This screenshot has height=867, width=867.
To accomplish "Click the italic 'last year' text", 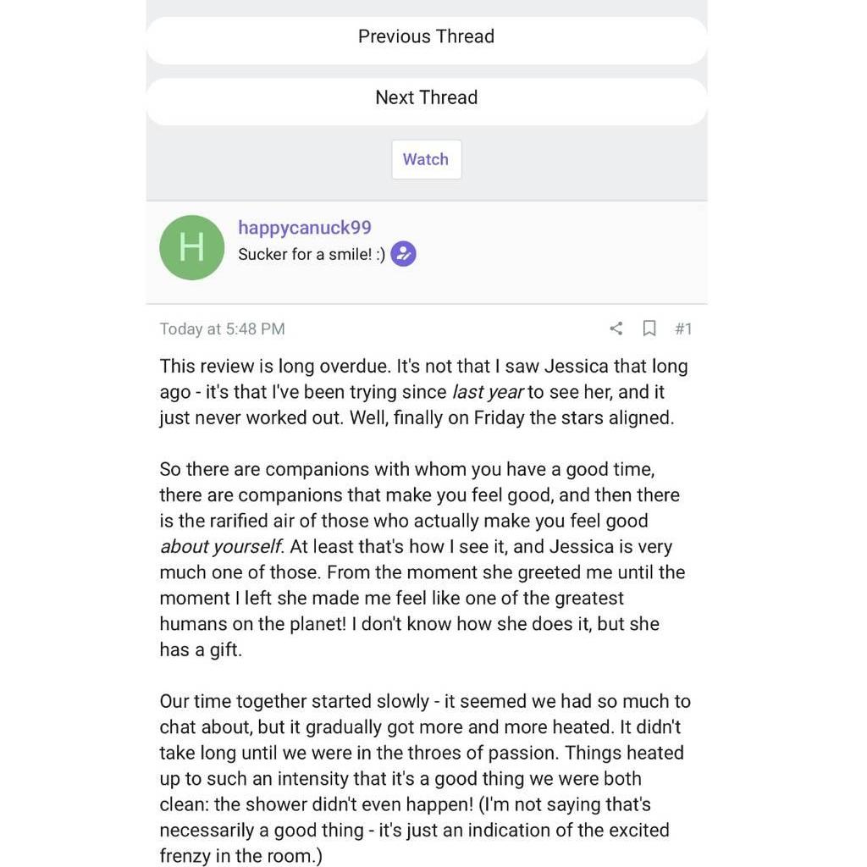I will coord(488,392).
